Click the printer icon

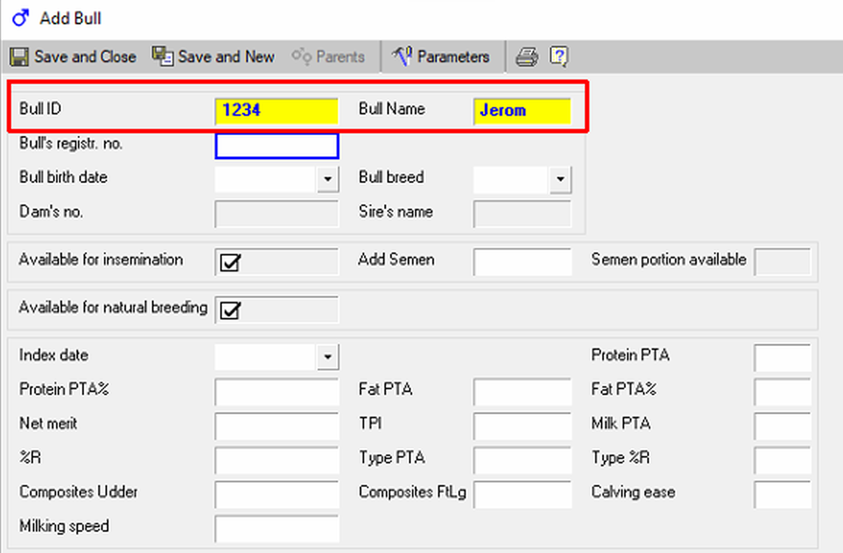527,57
